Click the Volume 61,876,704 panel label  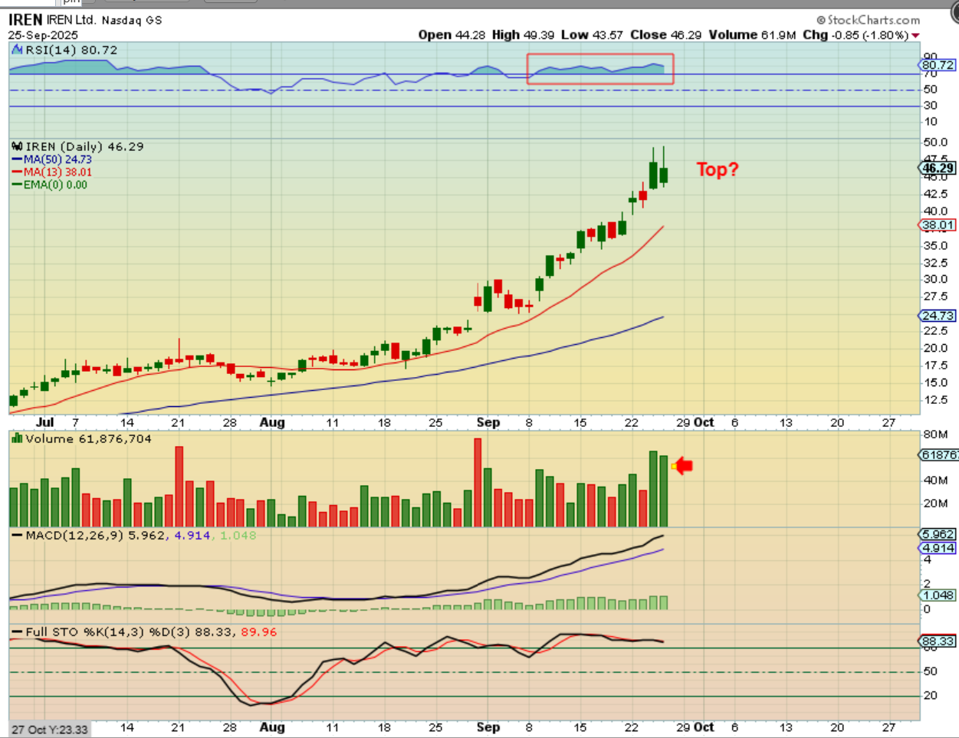click(x=88, y=438)
